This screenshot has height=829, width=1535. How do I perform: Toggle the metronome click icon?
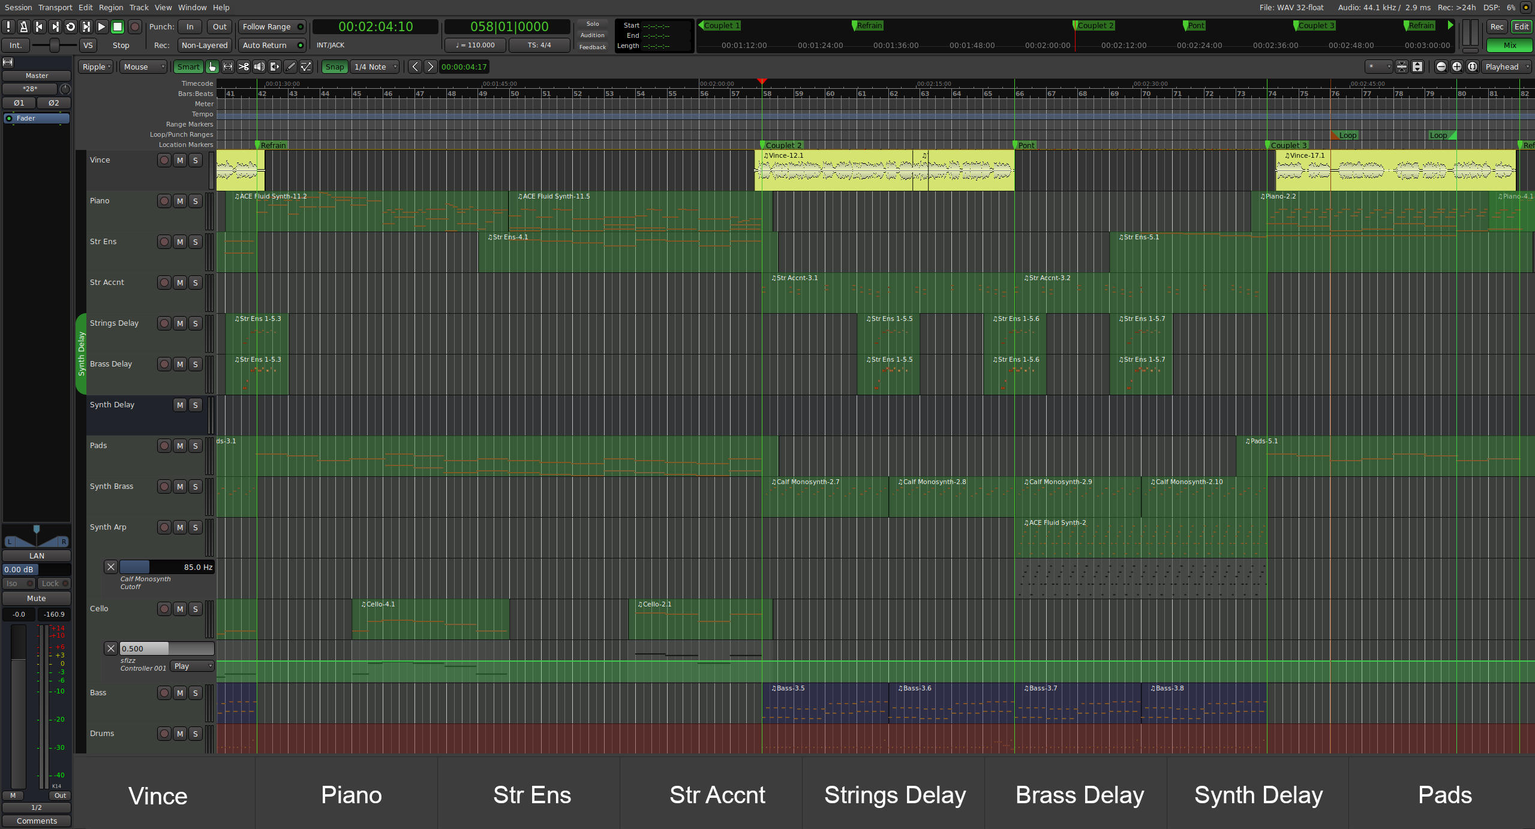[23, 26]
